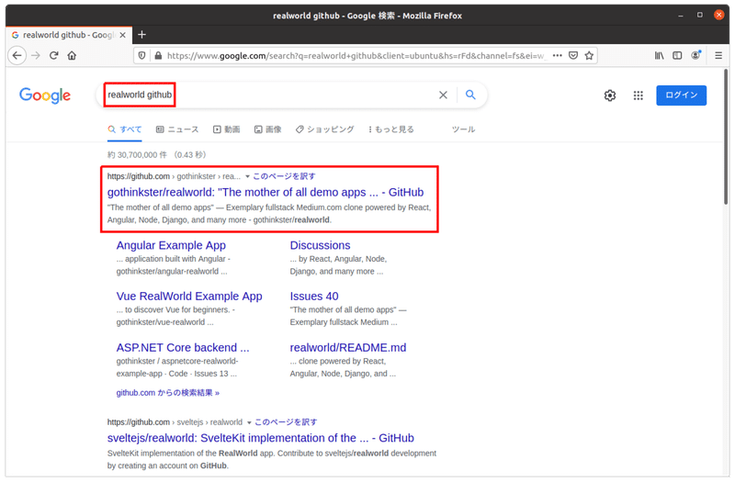Open the ツール search tools
This screenshot has width=735, height=482.
point(464,129)
